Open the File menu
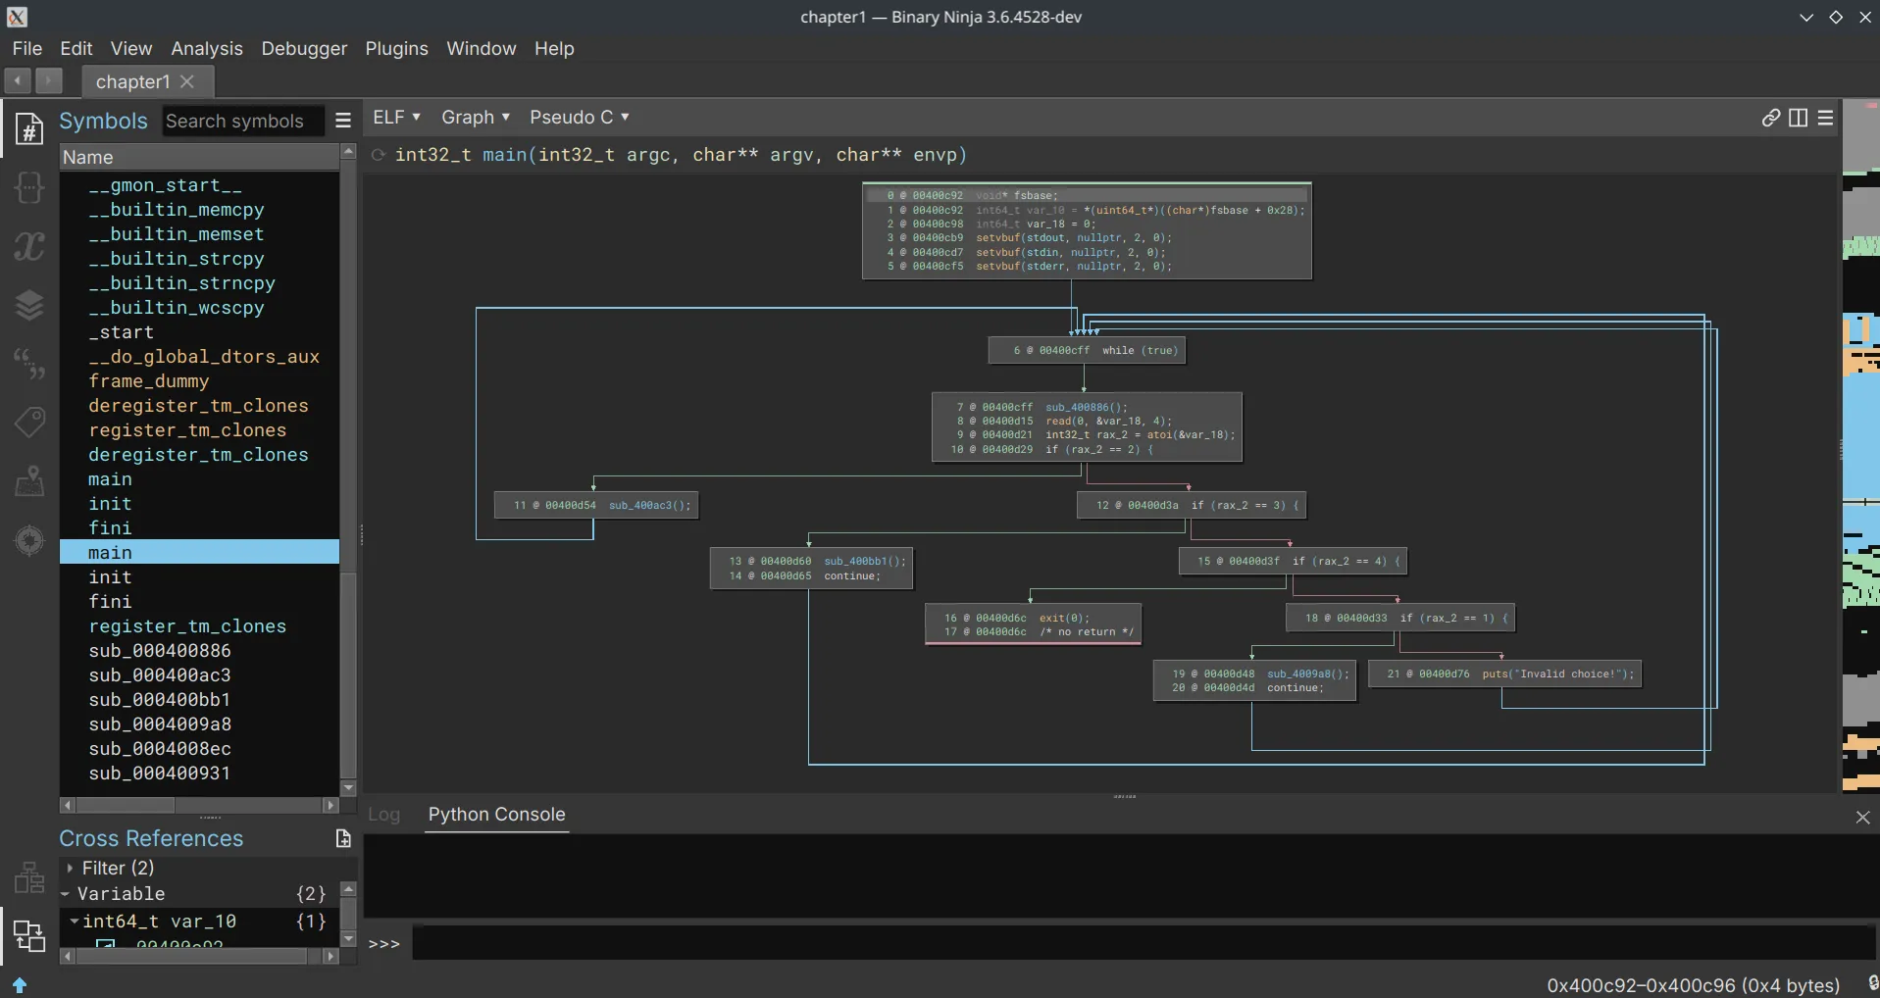Screen dimensions: 1880x998 (27, 48)
